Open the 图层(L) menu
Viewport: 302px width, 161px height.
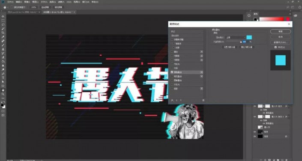click(36, 2)
